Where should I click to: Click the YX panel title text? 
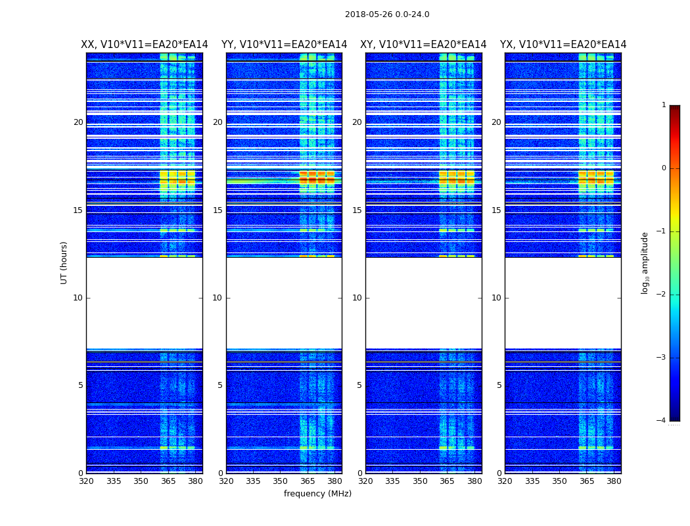click(563, 45)
